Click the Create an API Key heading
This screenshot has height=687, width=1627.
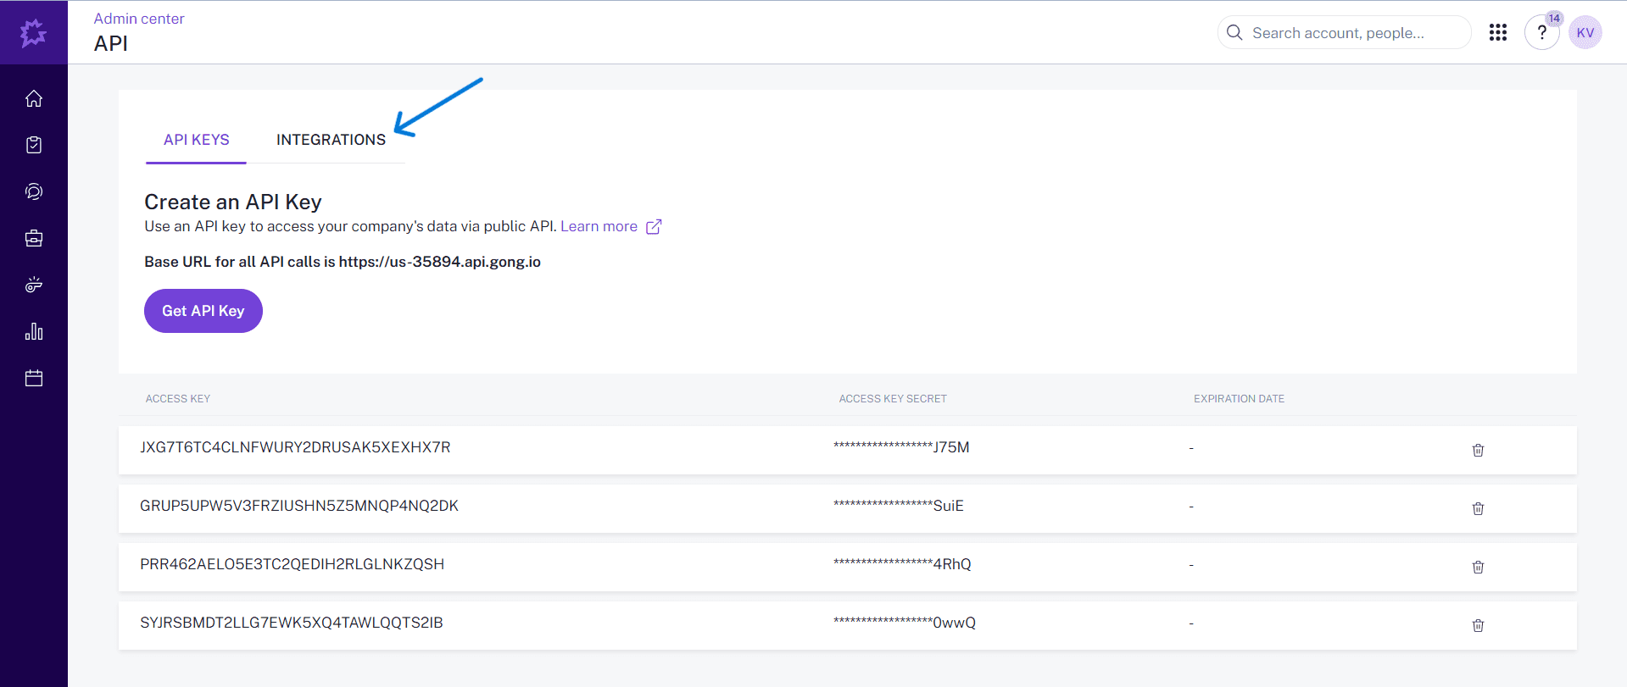pyautogui.click(x=233, y=202)
